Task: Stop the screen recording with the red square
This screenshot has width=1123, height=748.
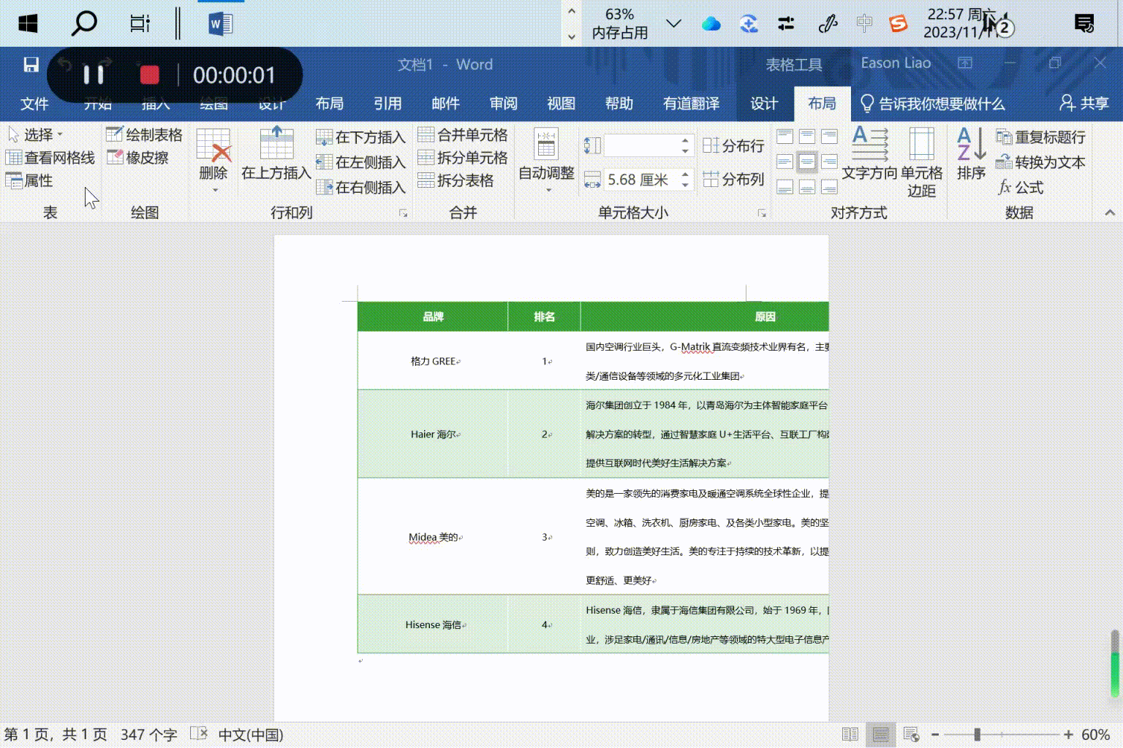Action: [150, 75]
